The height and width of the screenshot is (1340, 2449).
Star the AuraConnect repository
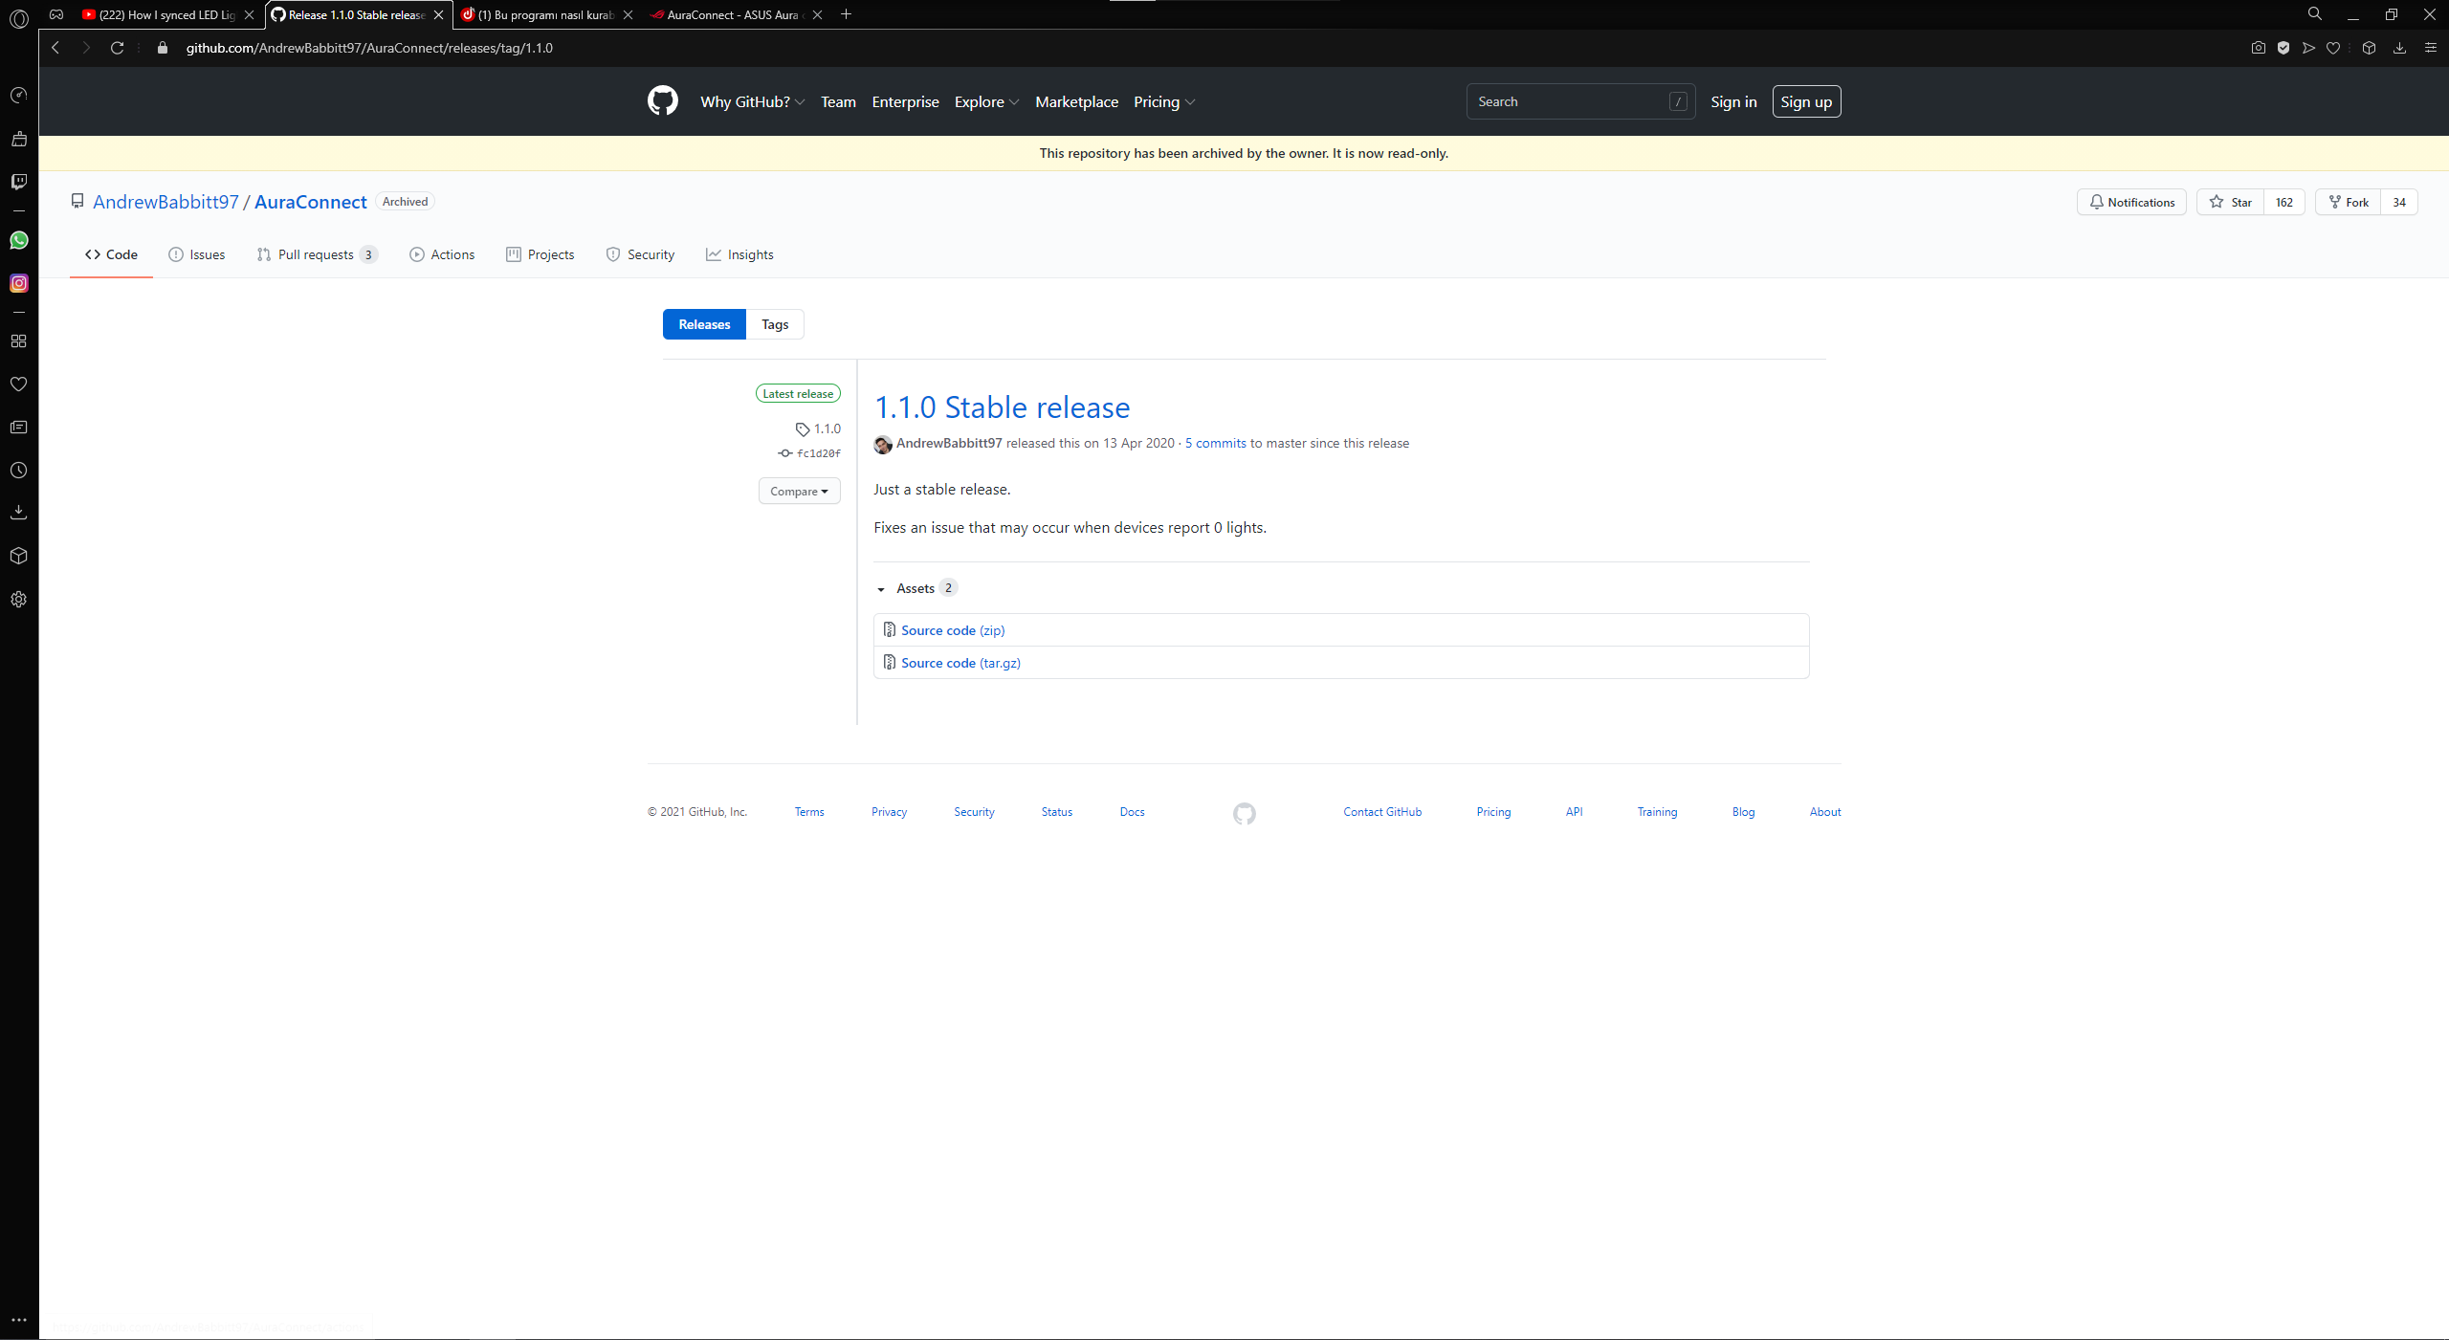(2231, 202)
